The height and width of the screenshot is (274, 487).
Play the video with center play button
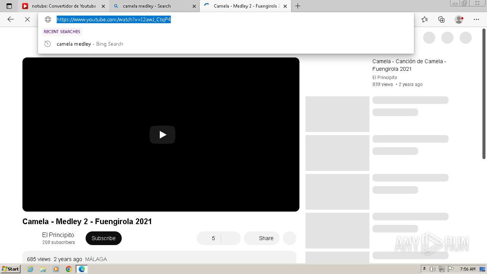pos(162,135)
